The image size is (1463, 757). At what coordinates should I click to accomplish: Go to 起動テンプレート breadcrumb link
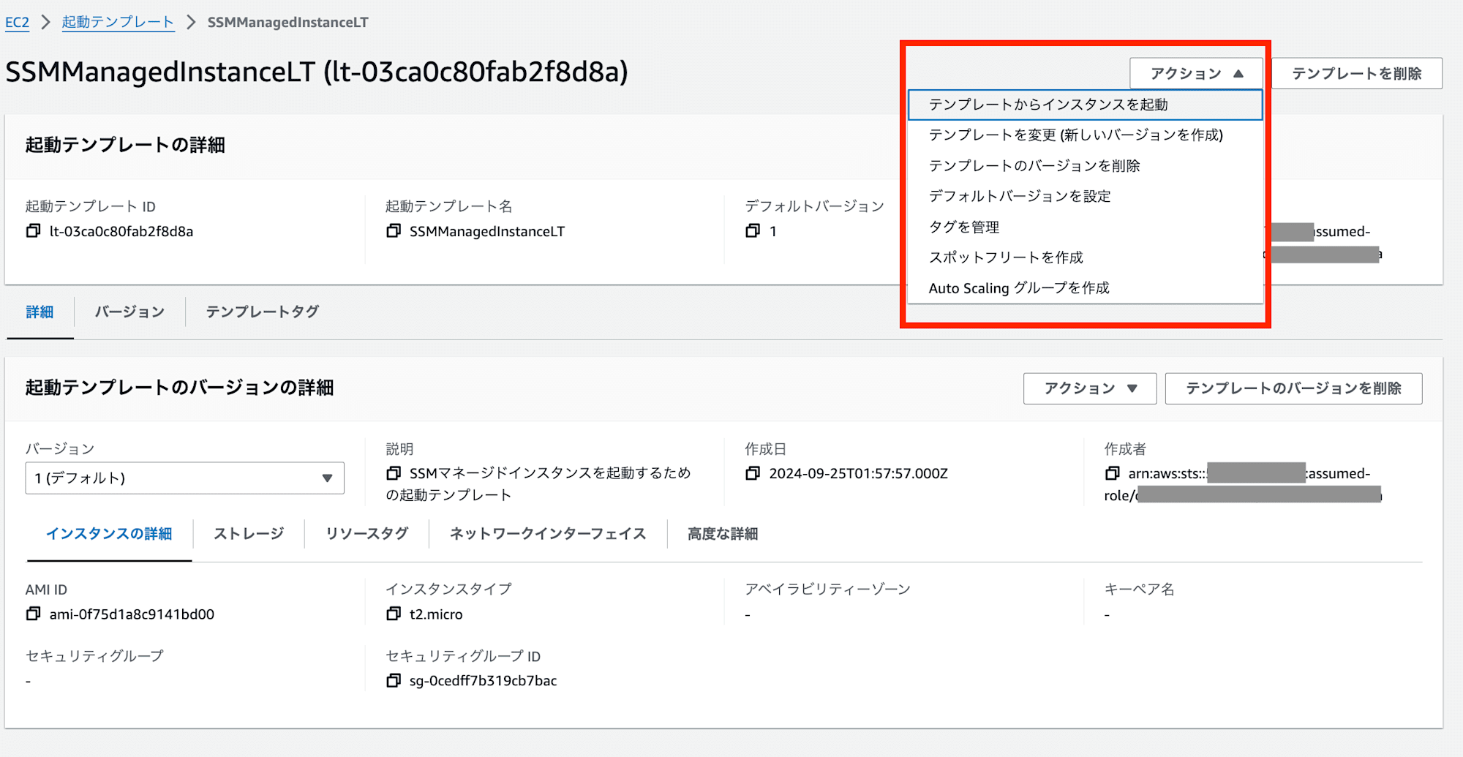click(x=118, y=22)
